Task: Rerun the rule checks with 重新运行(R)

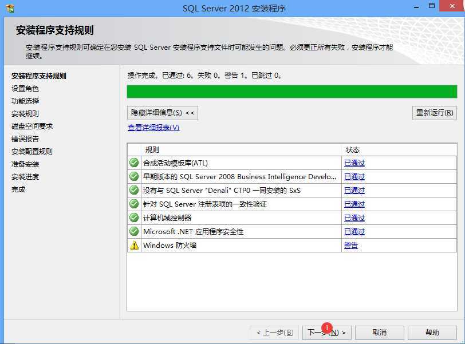Action: [435, 113]
